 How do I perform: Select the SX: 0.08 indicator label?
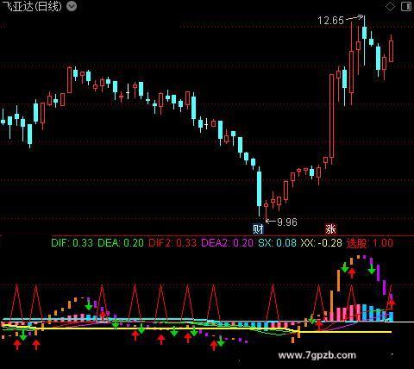tap(277, 243)
